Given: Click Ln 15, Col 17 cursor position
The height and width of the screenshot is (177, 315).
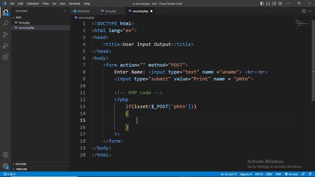Looking at the screenshot, I should coord(228,174).
